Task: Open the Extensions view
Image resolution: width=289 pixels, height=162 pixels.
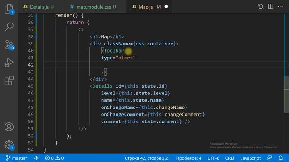Action: click(9, 81)
